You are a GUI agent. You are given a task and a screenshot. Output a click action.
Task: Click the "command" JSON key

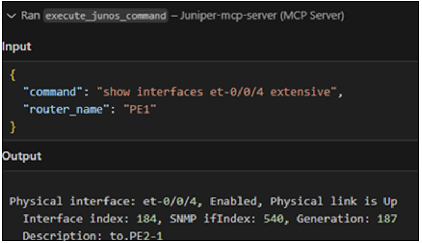pyautogui.click(x=53, y=92)
